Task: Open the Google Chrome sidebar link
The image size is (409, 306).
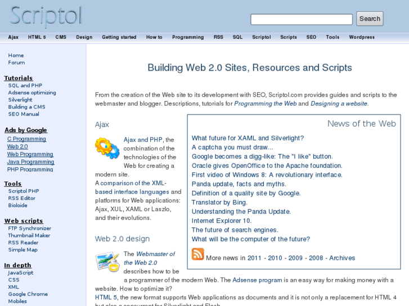Action: [28, 294]
